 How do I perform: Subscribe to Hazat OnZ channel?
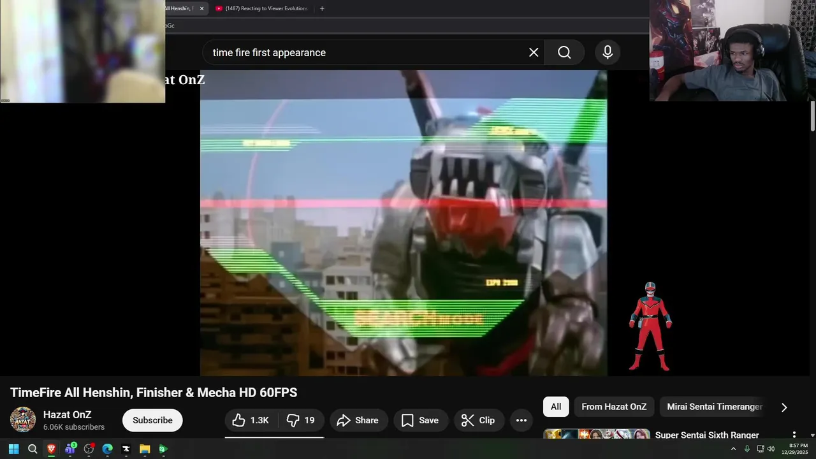[x=152, y=420]
